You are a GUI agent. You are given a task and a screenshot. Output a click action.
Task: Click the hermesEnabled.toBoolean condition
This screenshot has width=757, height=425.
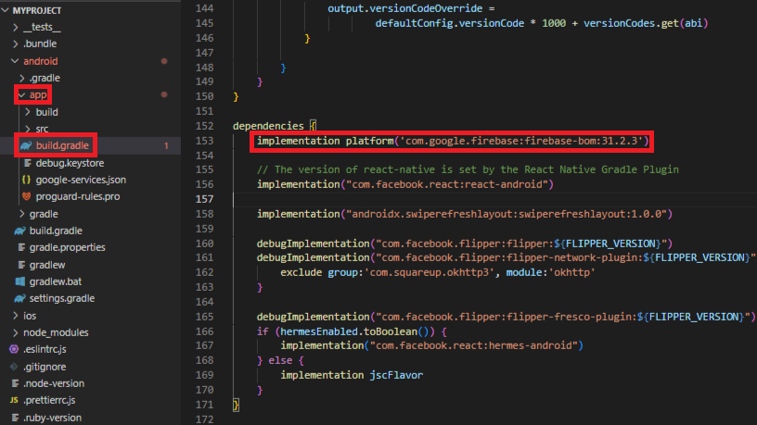point(354,331)
